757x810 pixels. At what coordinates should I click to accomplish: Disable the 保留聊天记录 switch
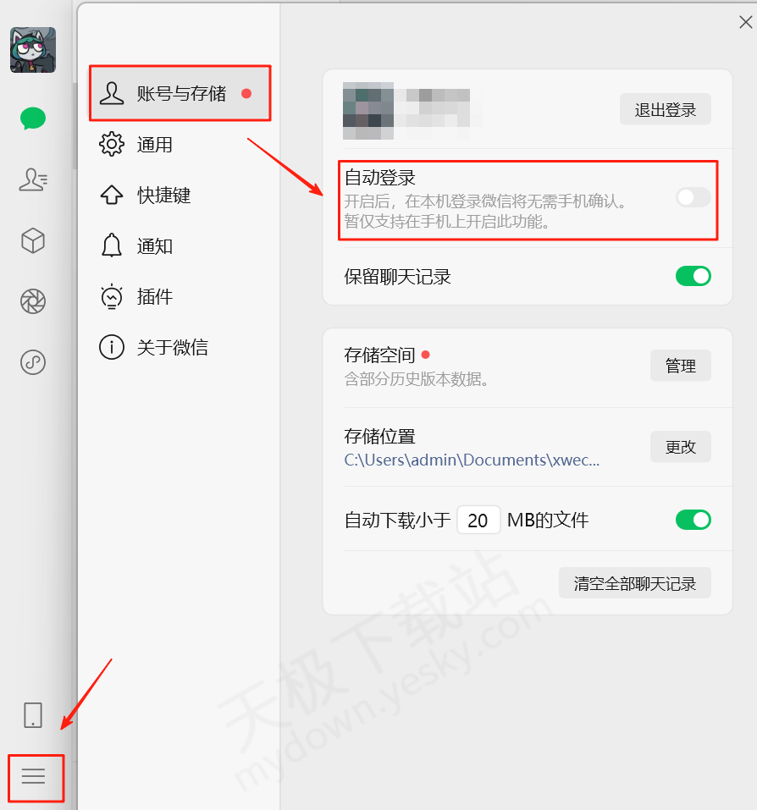[693, 277]
